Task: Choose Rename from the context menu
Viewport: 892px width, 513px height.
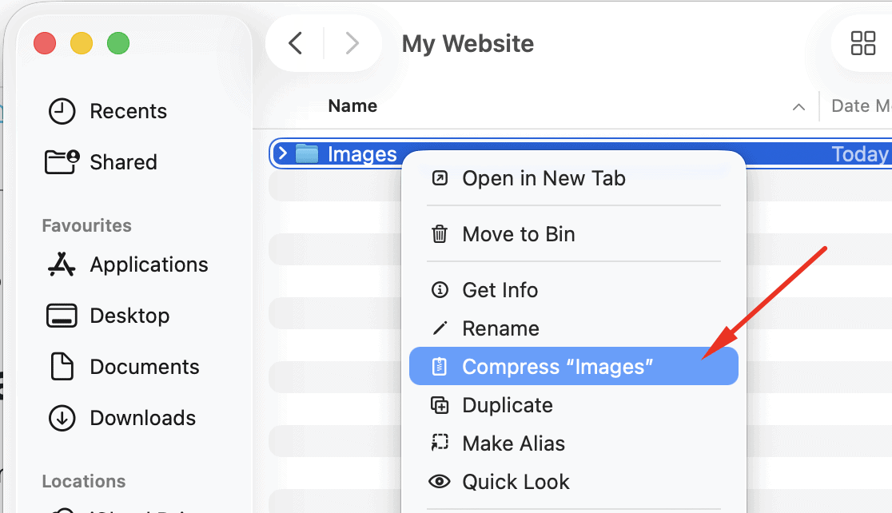Action: [500, 328]
